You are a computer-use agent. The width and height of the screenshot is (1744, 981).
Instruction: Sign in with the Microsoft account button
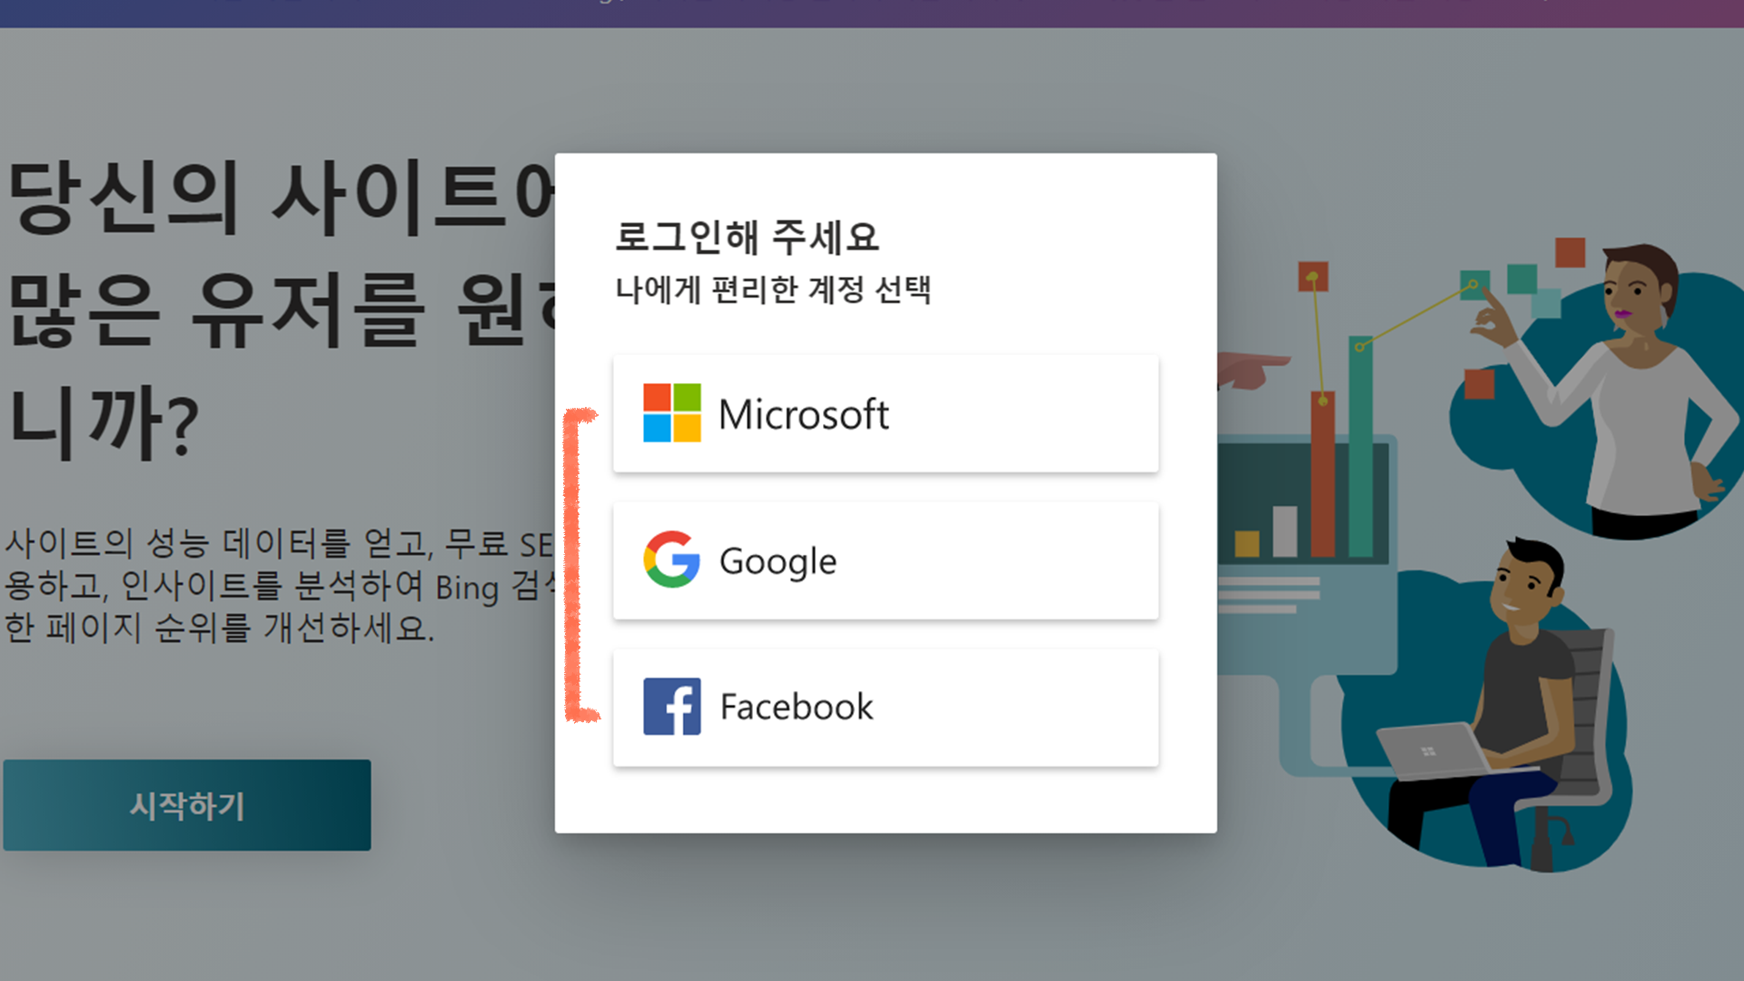[886, 413]
